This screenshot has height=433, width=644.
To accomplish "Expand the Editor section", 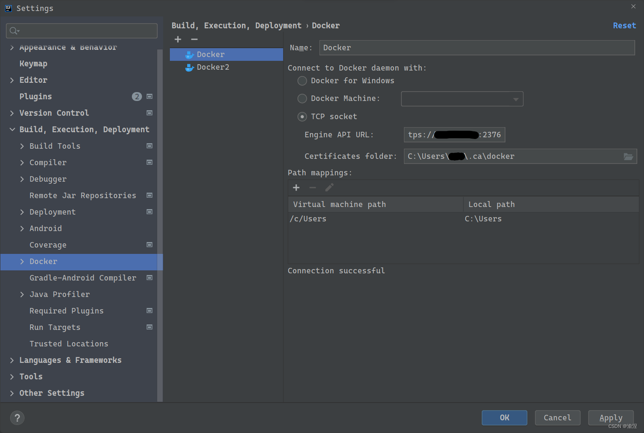I will [x=12, y=80].
